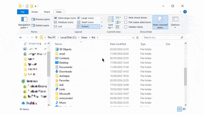Image resolution: width=204 pixels, height=115 pixels.
Task: Select the Desktop folder icon
Action: click(x=57, y=63)
